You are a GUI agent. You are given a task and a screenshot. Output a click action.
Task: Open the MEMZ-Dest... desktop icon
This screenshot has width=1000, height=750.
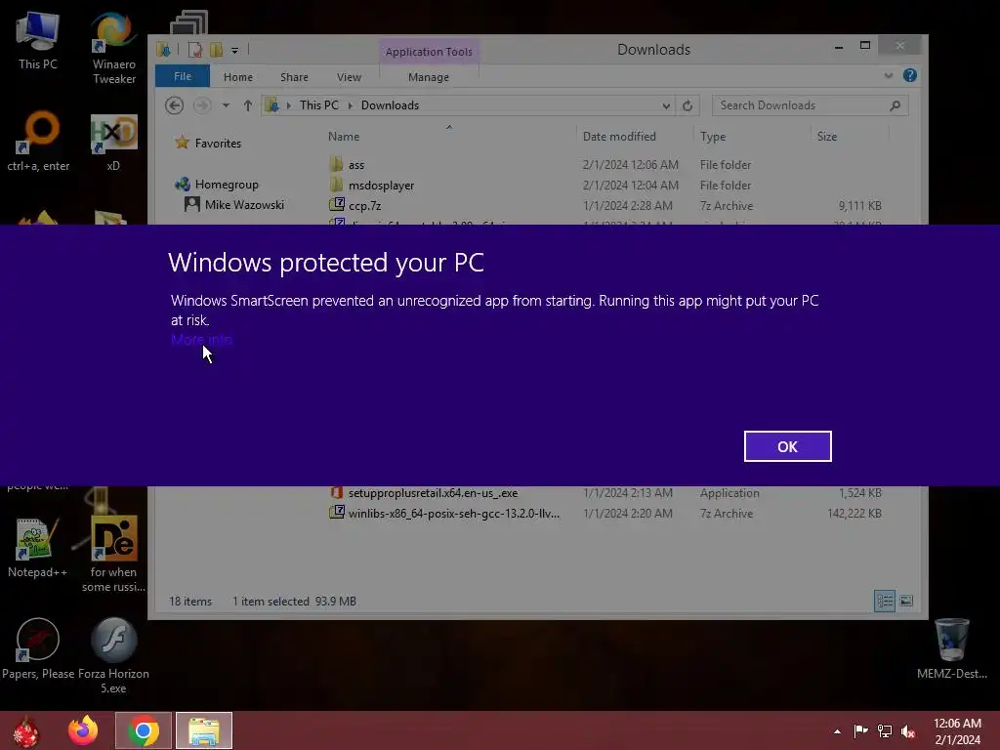pyautogui.click(x=951, y=648)
